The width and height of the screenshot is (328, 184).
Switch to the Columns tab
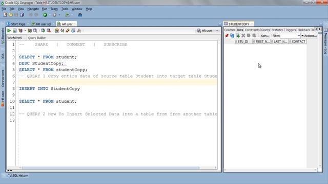pos(230,30)
